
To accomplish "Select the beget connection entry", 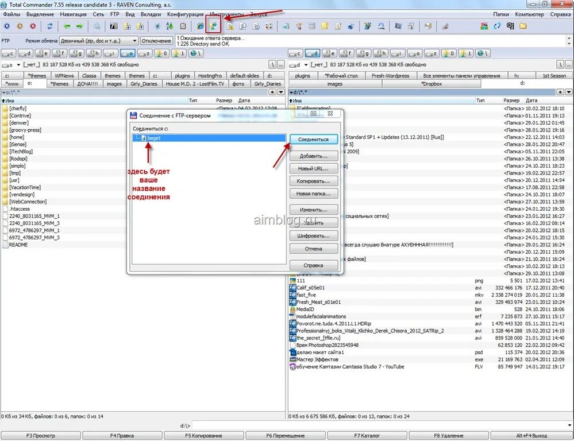I will (209, 138).
